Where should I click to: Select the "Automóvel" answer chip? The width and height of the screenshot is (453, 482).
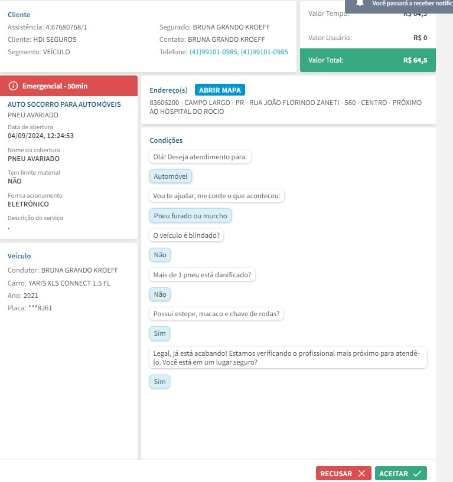[171, 176]
